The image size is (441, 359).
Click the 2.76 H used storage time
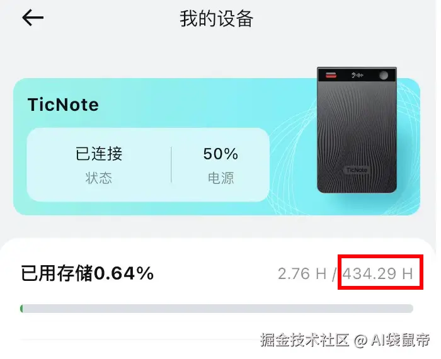point(302,273)
